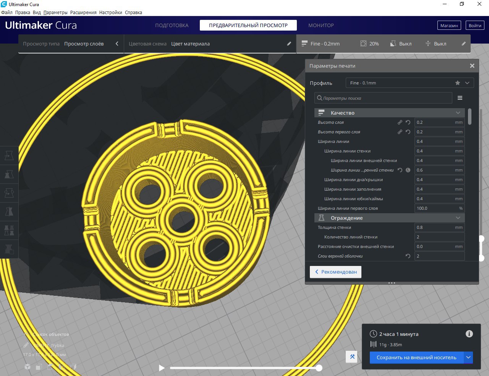Click the upper layer slider handle
This screenshot has height=376, width=489.
482,238
